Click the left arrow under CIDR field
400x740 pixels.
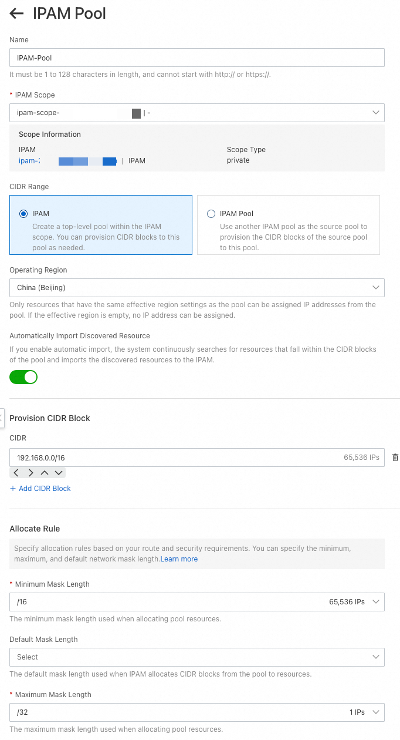tap(16, 473)
